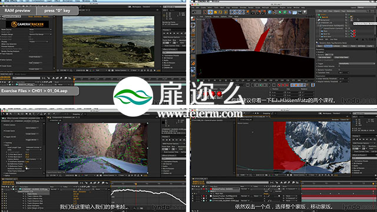Open the Active Camera dropdown under snowy-mountain viewer
Viewport: 377px width, 212px height.
[x=299, y=175]
